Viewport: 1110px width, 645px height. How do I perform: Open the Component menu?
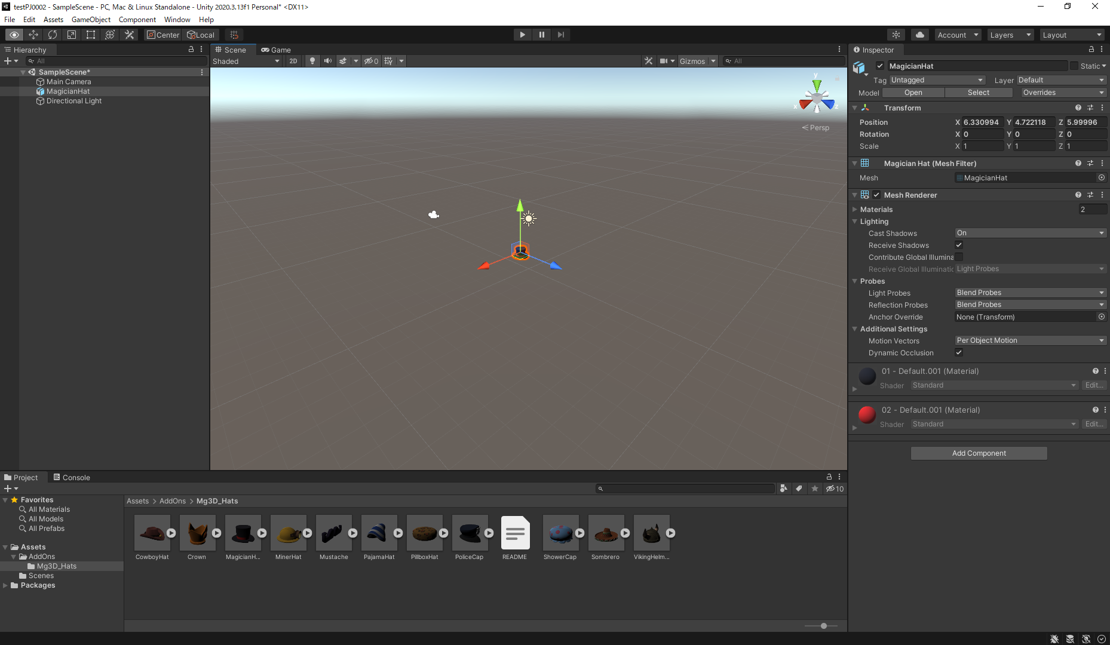(x=137, y=20)
